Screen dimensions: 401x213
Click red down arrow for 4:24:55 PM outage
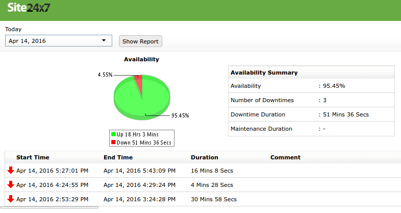[11, 184]
